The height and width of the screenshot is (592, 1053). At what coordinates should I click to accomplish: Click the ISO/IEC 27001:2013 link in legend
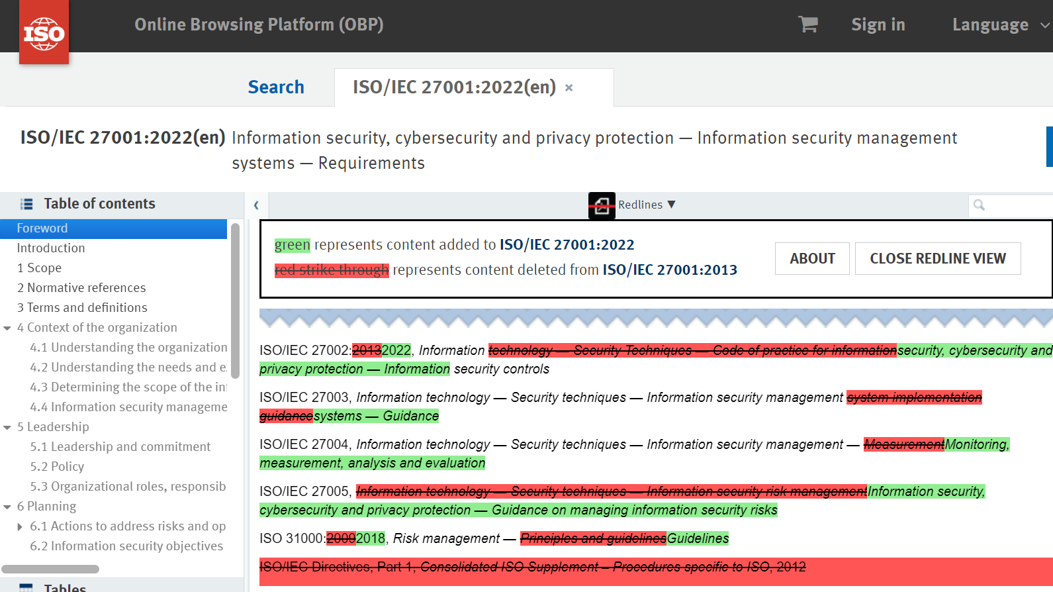[x=669, y=270]
